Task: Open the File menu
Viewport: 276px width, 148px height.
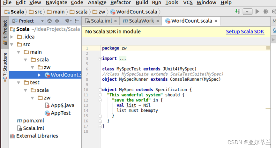Action: point(7,3)
